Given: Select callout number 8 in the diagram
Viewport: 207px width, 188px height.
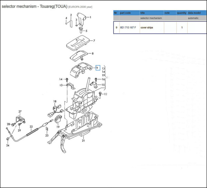Looking at the screenshot, I should tap(92, 54).
